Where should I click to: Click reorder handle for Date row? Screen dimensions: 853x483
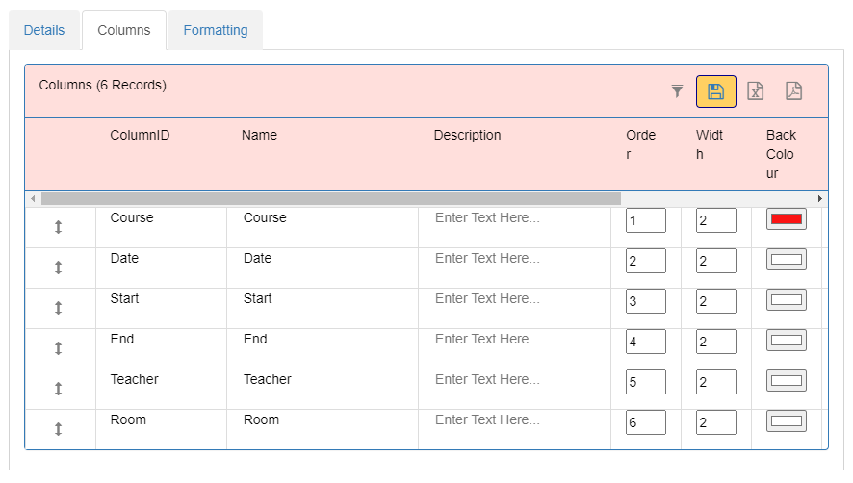[x=58, y=267]
